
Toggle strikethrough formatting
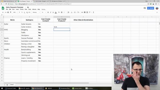pyautogui.click(x=53, y=12)
